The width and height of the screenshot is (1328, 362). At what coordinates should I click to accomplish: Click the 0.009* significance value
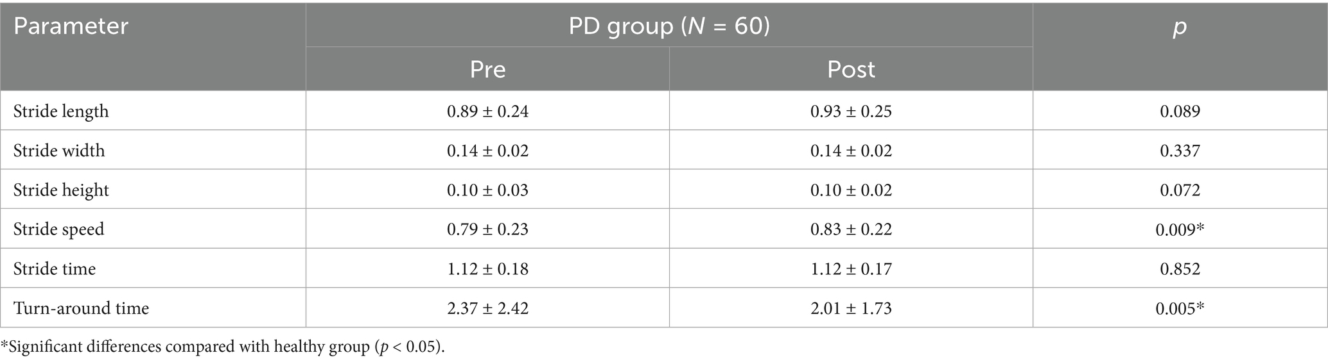coord(1180,229)
